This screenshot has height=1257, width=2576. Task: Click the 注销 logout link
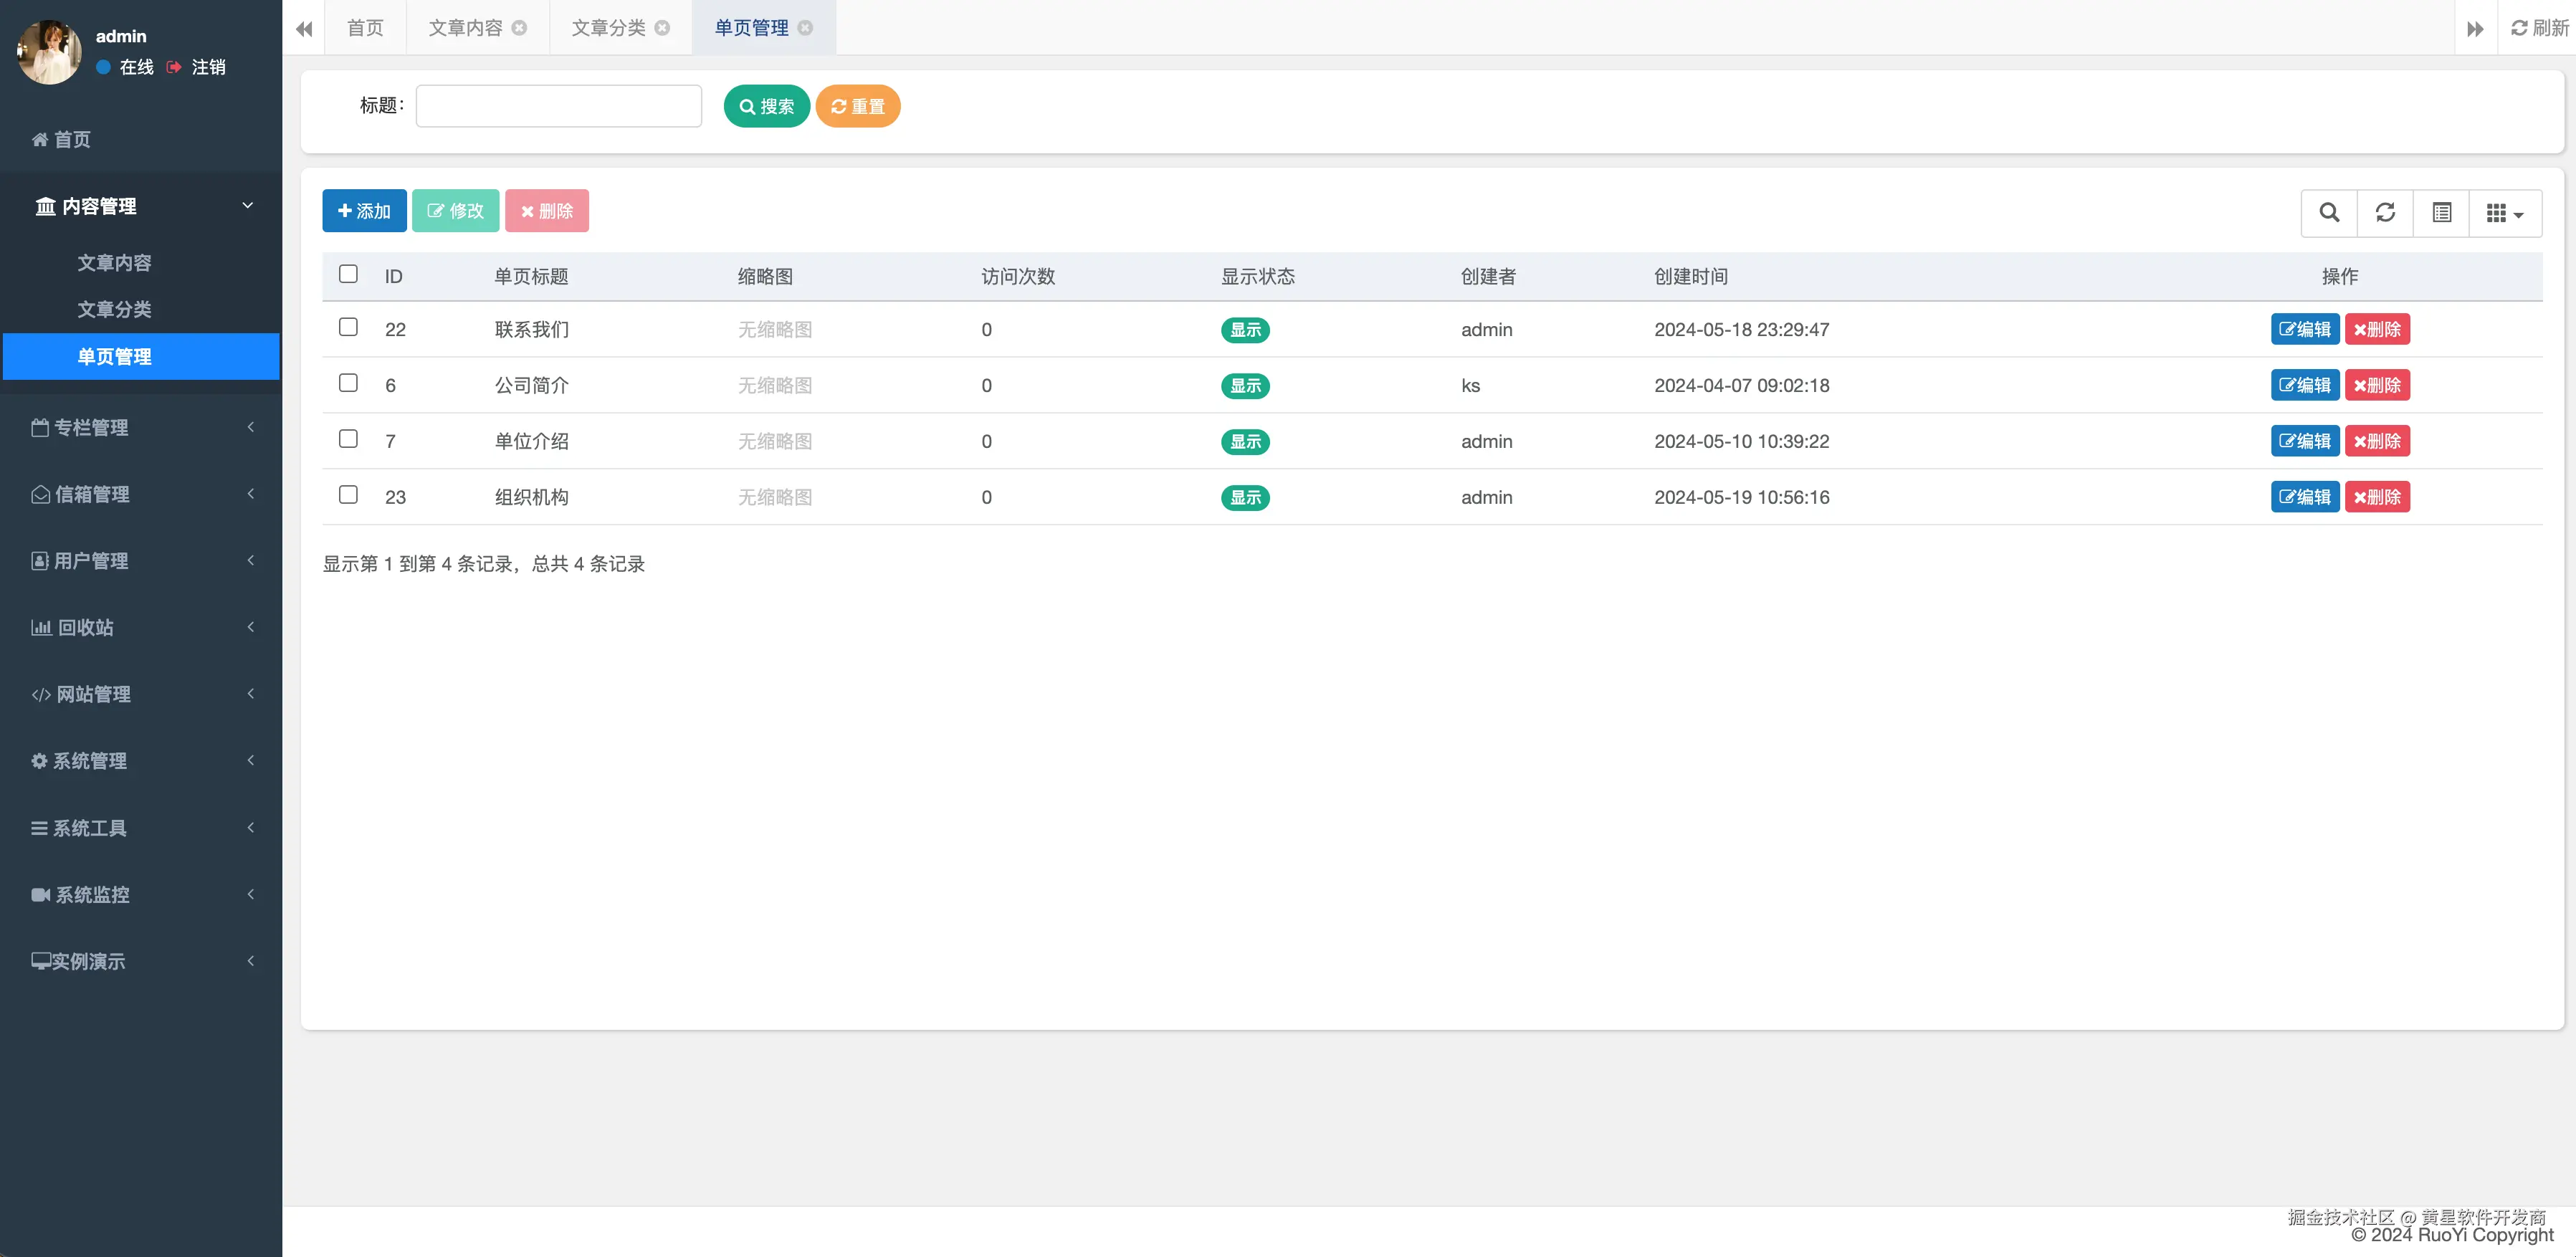[208, 67]
